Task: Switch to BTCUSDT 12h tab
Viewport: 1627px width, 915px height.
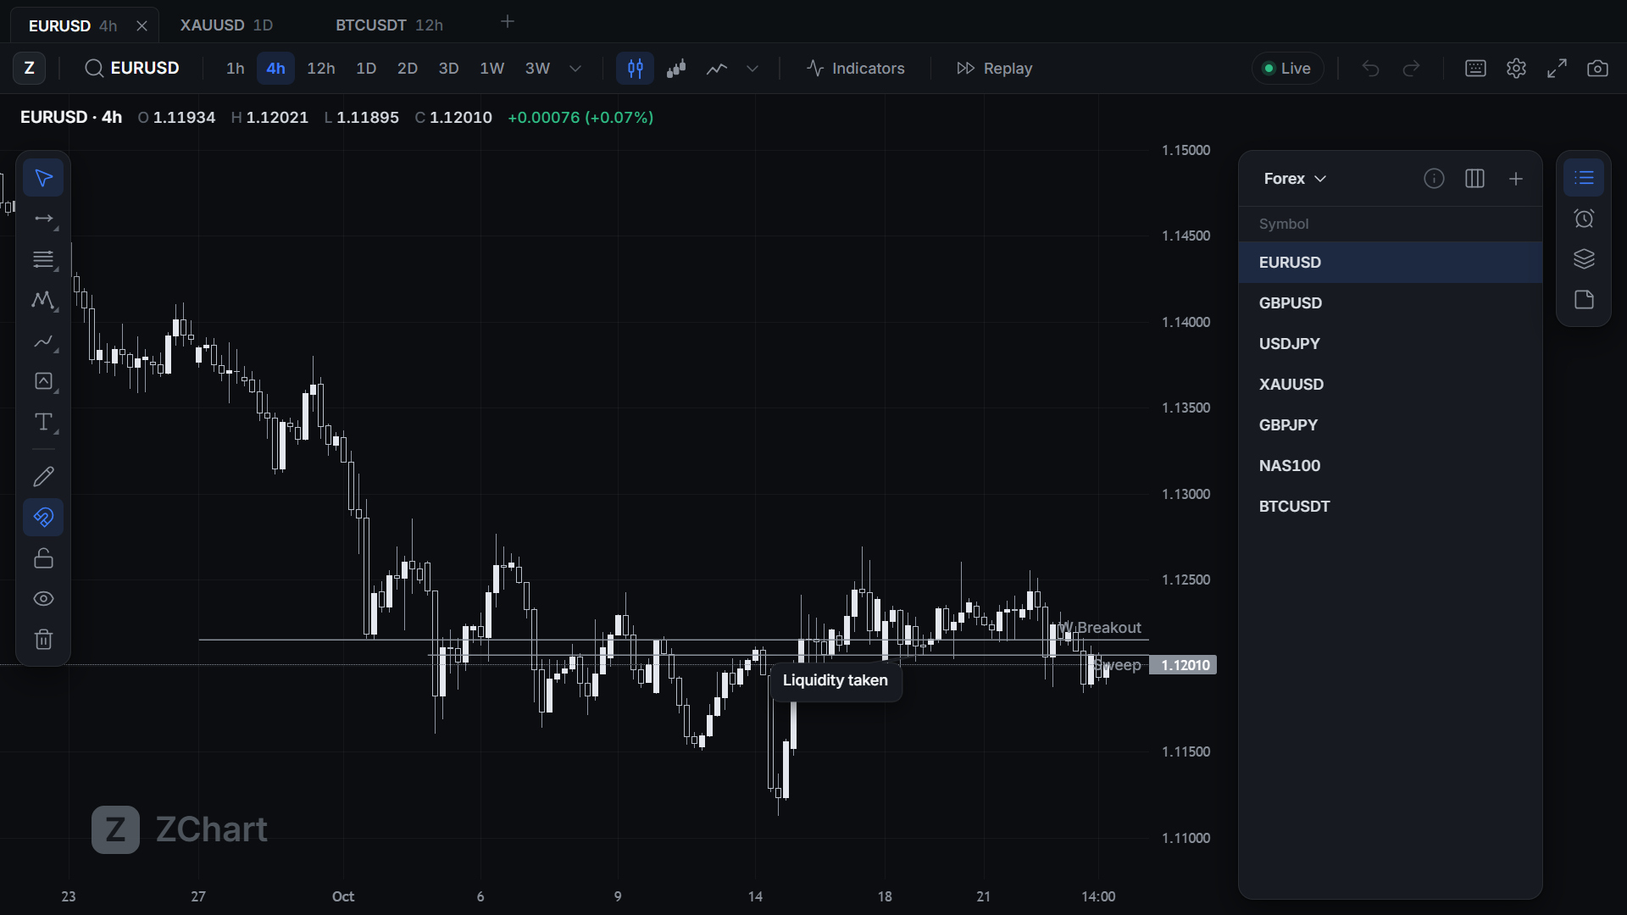Action: [x=389, y=25]
